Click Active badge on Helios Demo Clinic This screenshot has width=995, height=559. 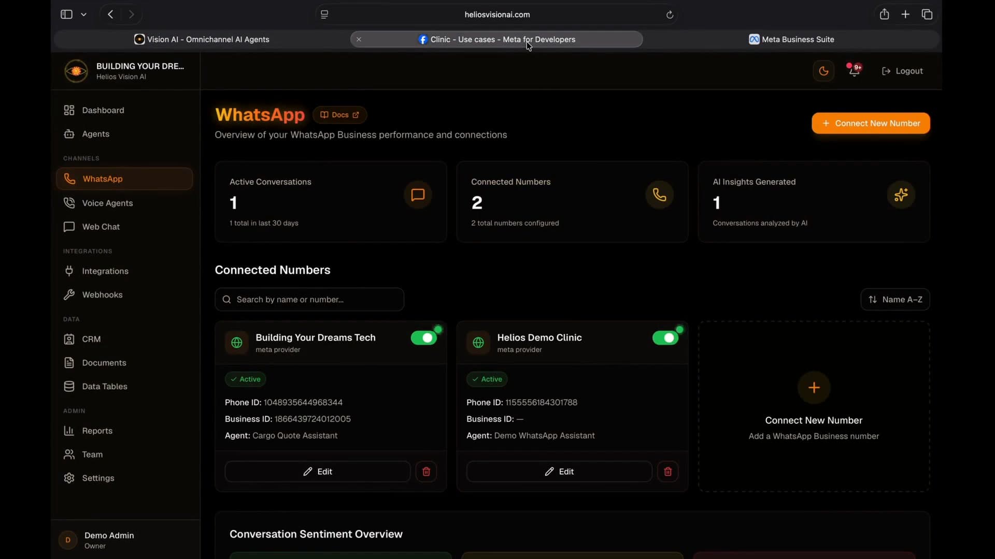point(487,379)
